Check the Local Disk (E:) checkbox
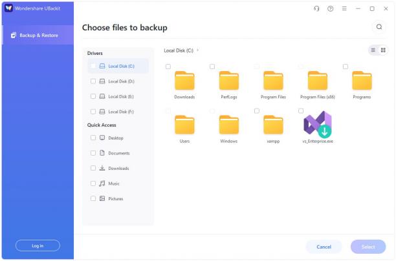Screen dimensions: 396x261 point(93,96)
